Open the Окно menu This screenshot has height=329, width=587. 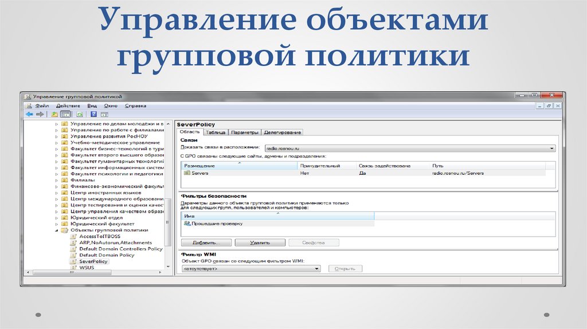tap(111, 106)
